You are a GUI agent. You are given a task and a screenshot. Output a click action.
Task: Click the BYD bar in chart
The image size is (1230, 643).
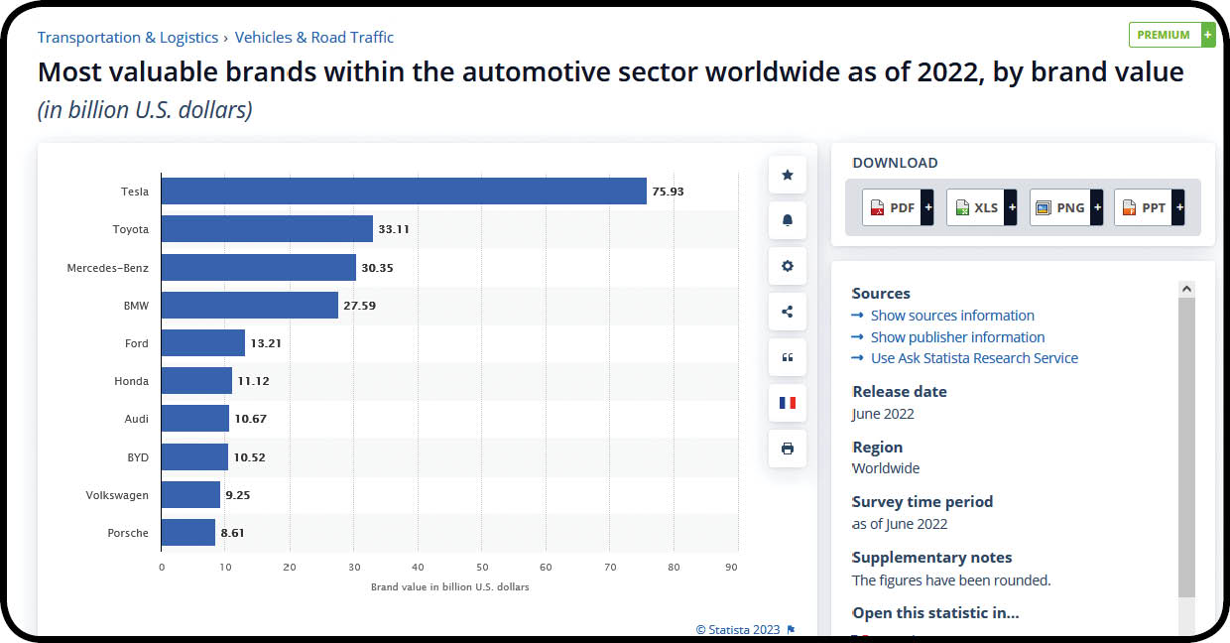coord(195,457)
